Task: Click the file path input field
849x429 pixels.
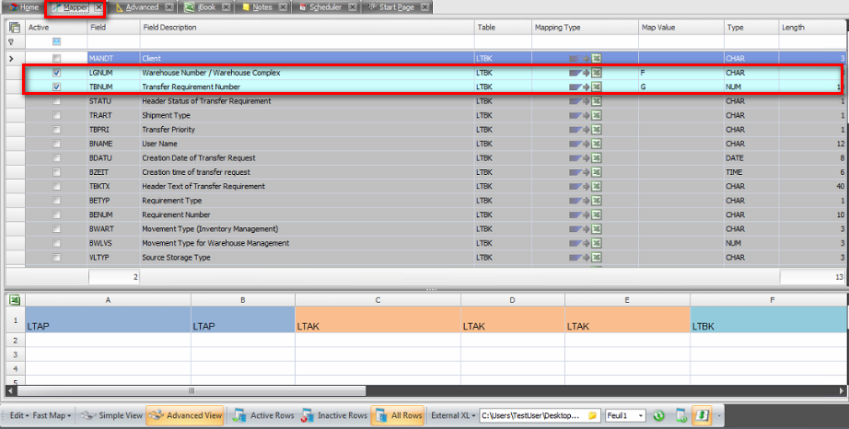Action: (x=532, y=415)
